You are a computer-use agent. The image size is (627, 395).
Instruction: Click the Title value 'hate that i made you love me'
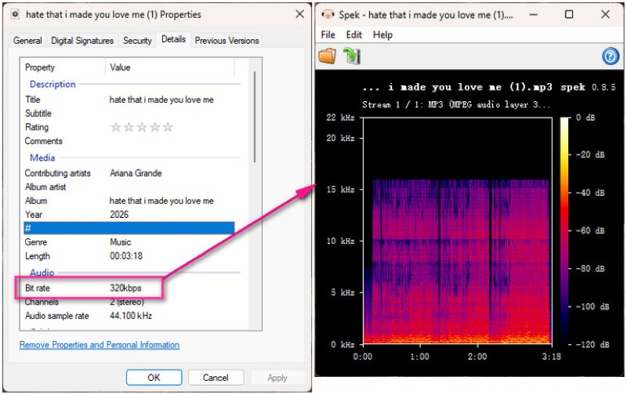pos(161,100)
